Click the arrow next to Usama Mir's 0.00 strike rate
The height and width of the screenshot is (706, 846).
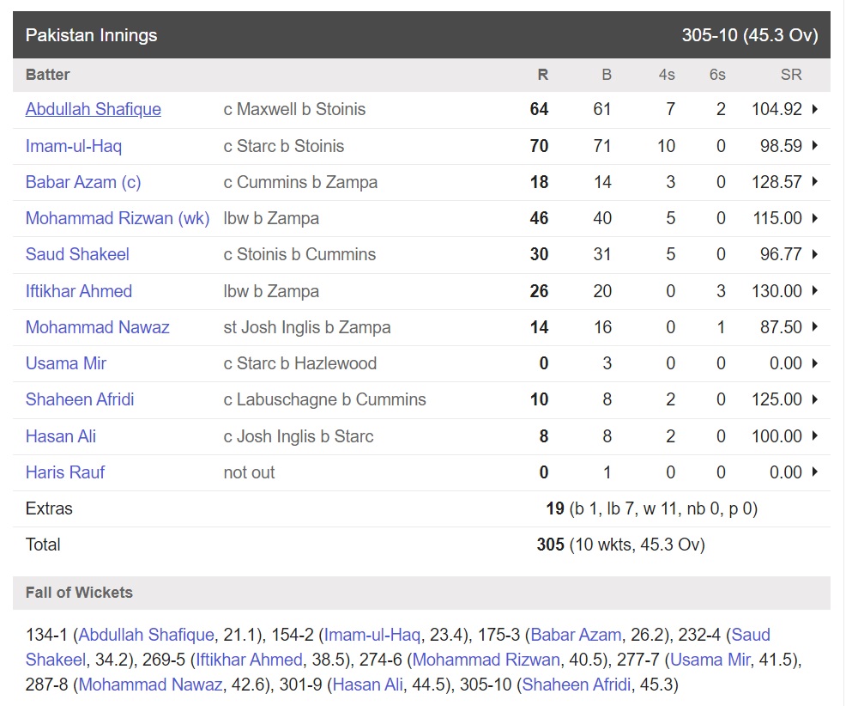point(813,363)
